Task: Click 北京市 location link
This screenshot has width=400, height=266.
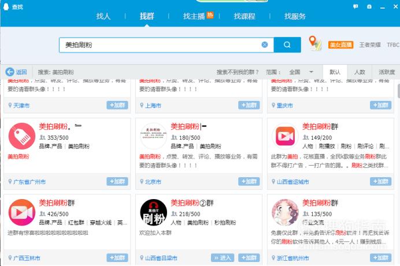Action: (x=153, y=182)
